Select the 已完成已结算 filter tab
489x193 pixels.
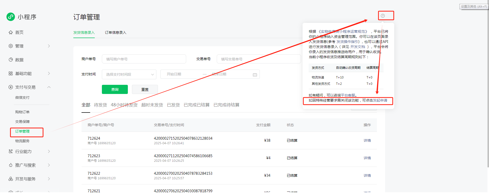tap(197, 105)
